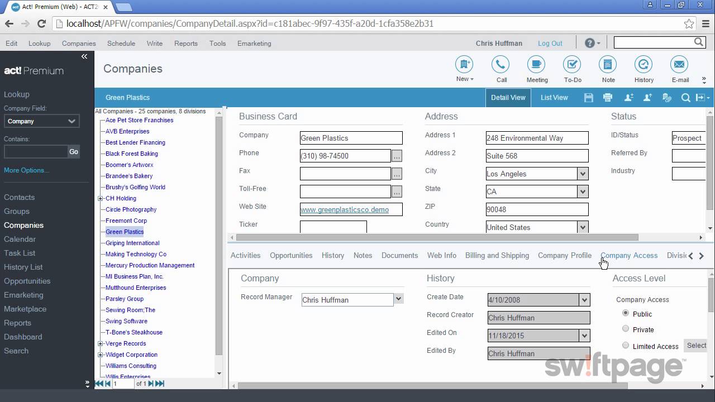This screenshot has width=715, height=402.
Task: Expand the Widget Corporation tree node
Action: click(101, 355)
